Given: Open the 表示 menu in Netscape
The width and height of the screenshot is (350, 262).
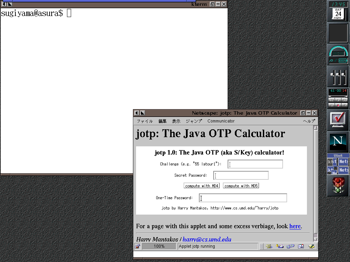Looking at the screenshot, I should 176,121.
